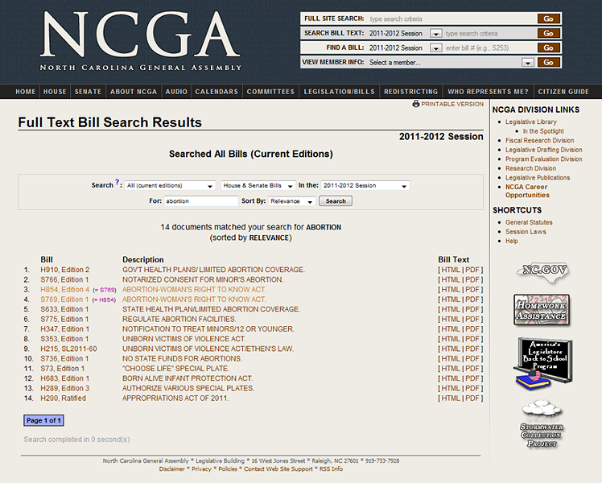
Task: Open HTML text for H910 row
Action: pyautogui.click(x=451, y=270)
